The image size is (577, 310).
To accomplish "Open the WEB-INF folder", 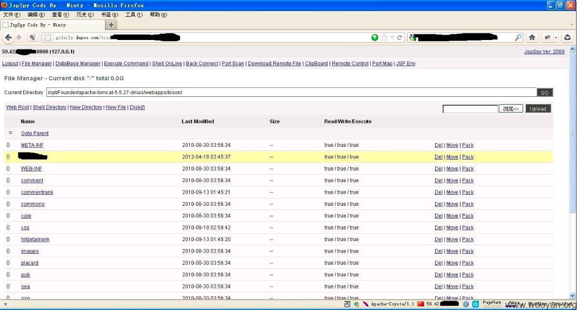I will 31,168.
